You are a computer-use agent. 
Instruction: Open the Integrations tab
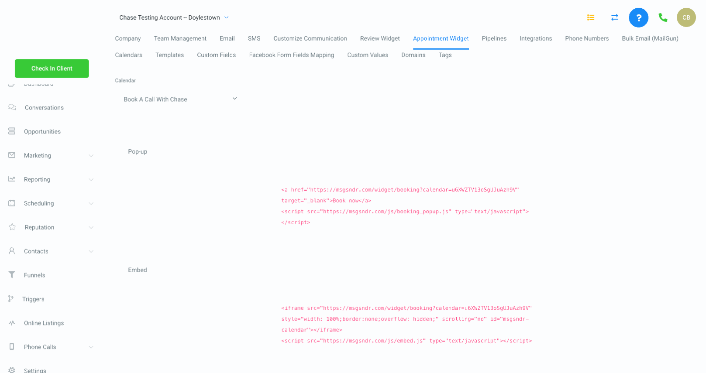click(x=536, y=38)
